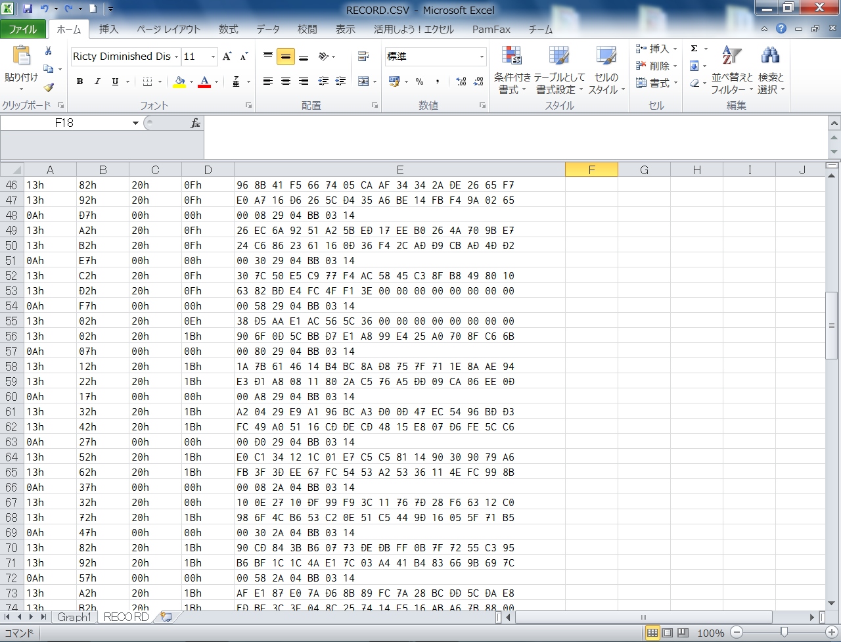Toggle italic formatting
Screen dimensions: 841x642
tap(97, 81)
